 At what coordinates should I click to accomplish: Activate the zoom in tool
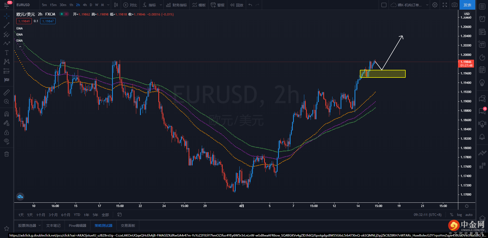pyautogui.click(x=7, y=102)
